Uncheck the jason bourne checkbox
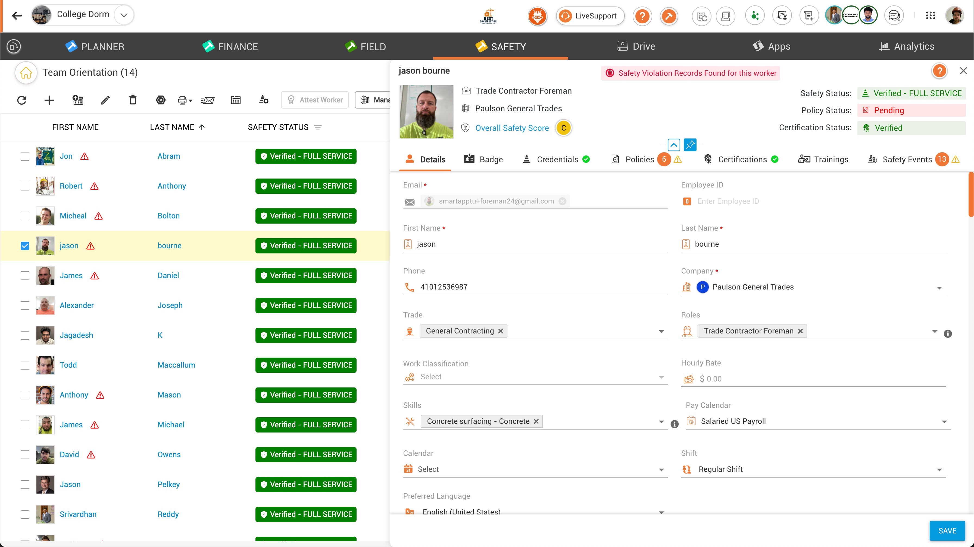This screenshot has width=974, height=547. tap(25, 246)
